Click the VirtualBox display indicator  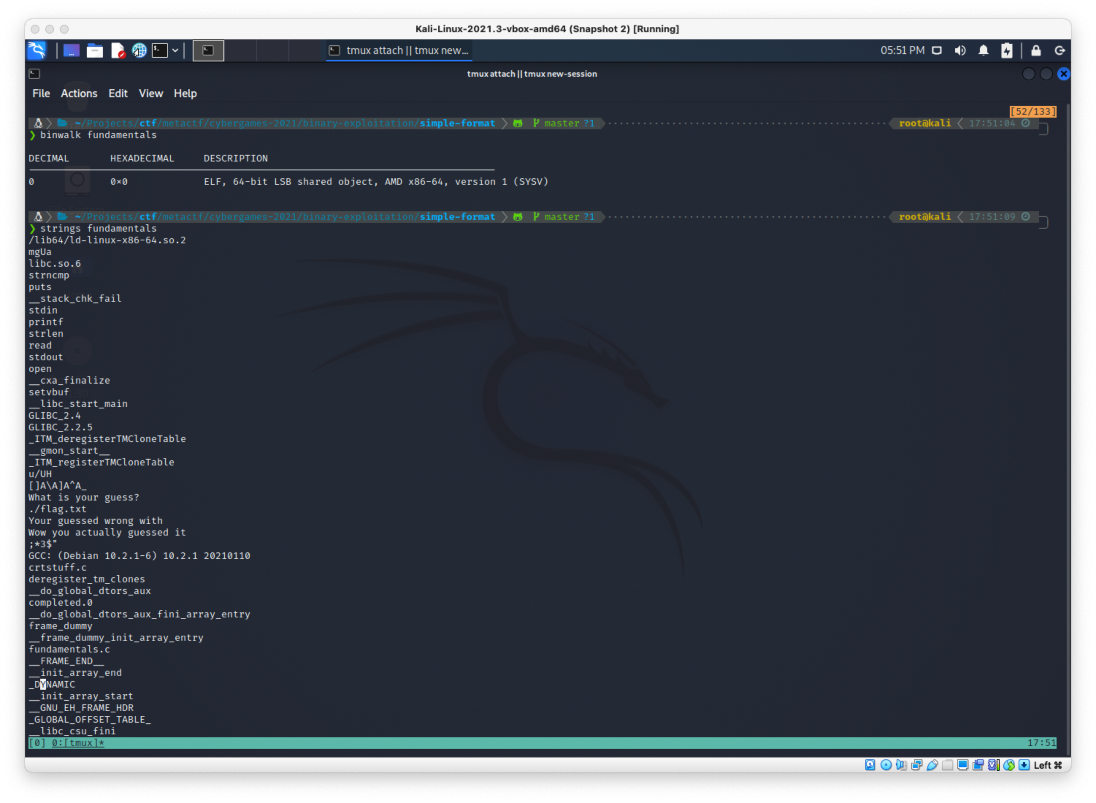click(x=963, y=766)
